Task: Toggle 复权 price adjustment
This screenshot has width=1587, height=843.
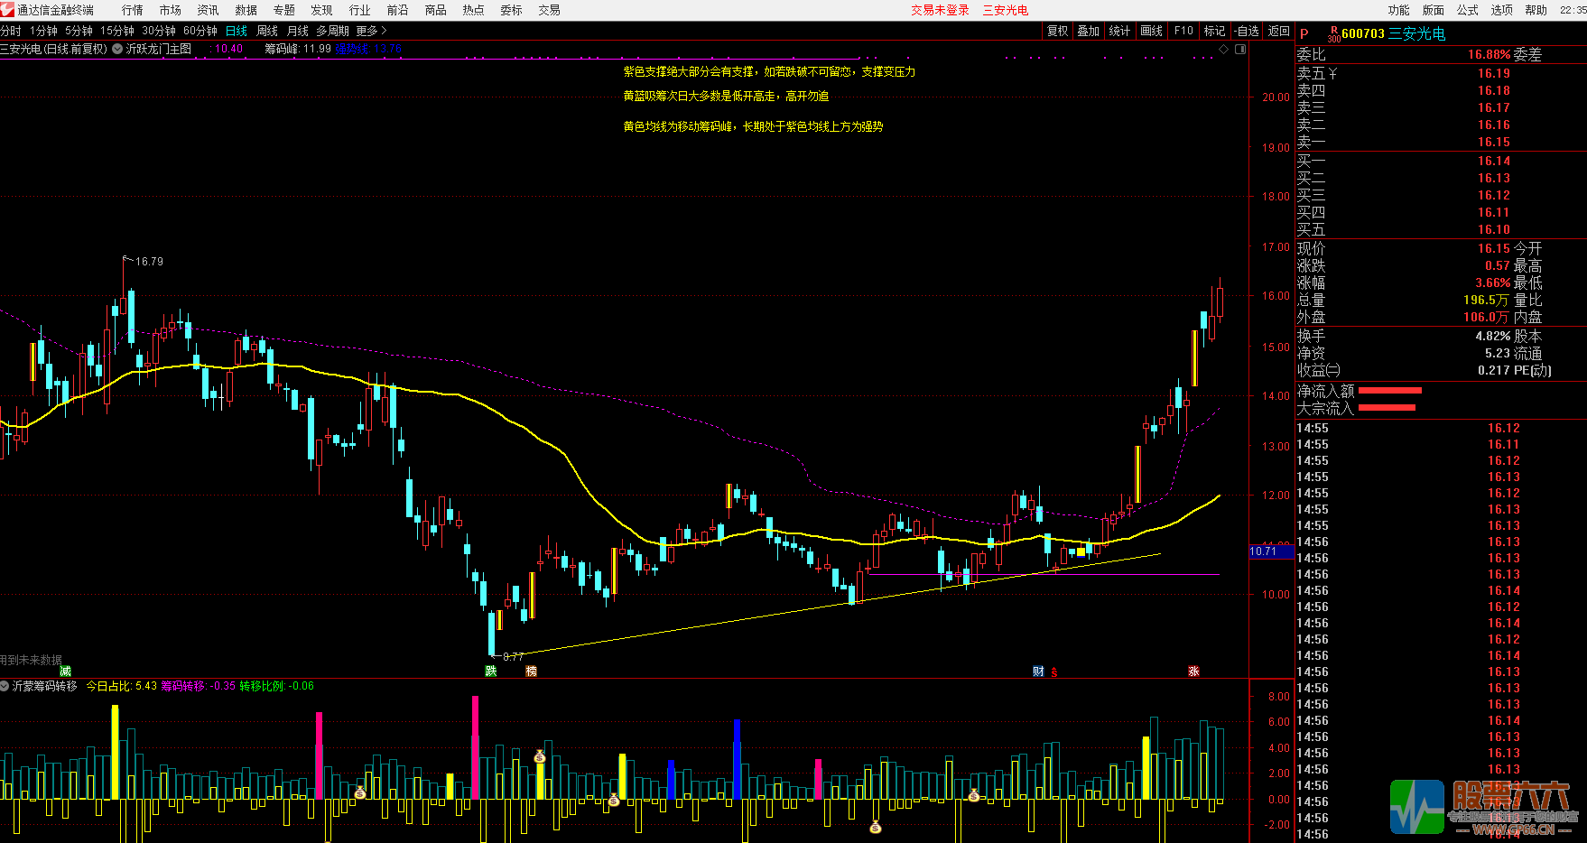Action: coord(1057,31)
